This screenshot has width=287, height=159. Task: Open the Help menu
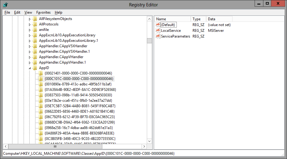point(58,12)
